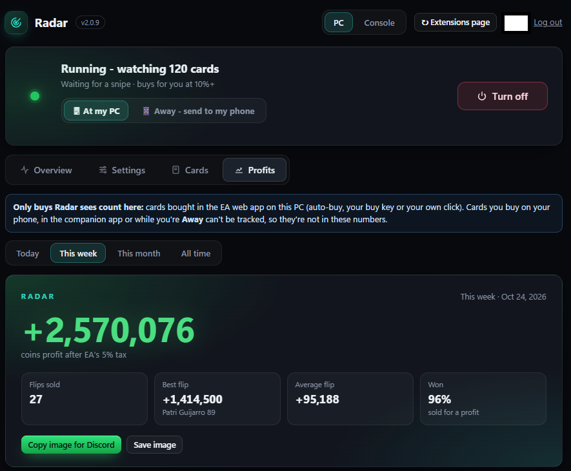Select the PC platform toggle
This screenshot has height=471, width=571.
tap(339, 23)
